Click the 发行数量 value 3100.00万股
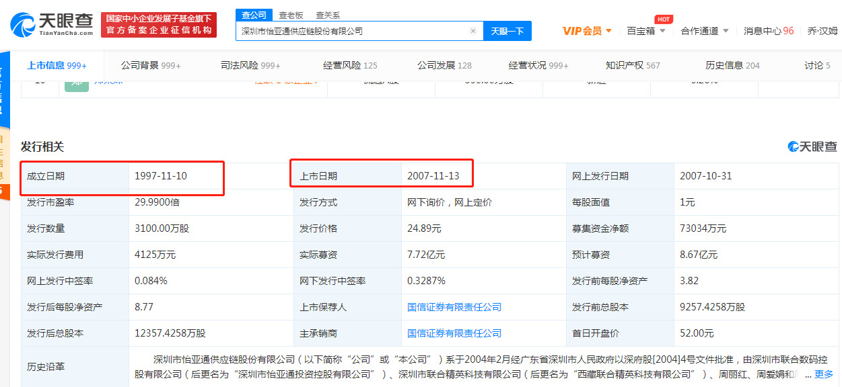This screenshot has height=387, width=842. pos(162,228)
